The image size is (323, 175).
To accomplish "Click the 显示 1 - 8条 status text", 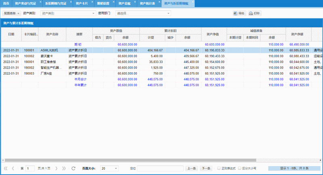I will [x=294, y=169].
